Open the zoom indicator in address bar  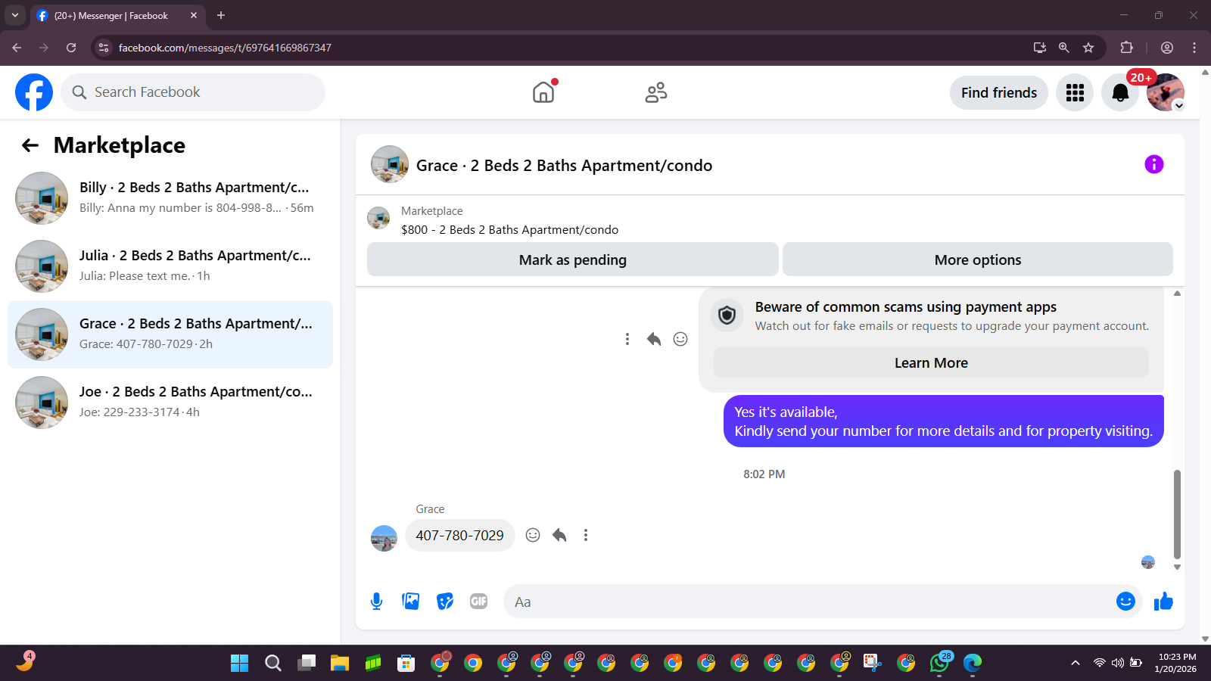pyautogui.click(x=1064, y=48)
